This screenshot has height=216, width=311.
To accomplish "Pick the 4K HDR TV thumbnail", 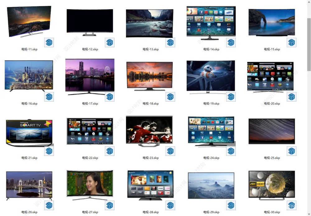I will coord(272,185).
